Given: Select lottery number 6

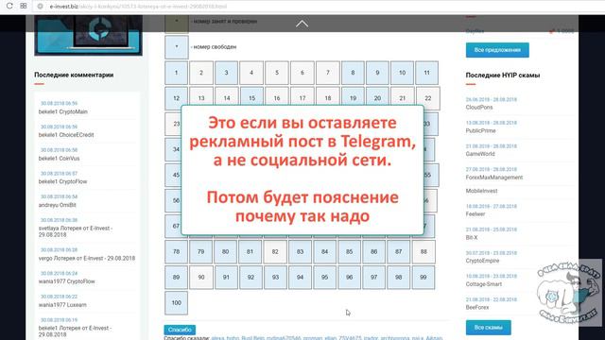Looking at the screenshot, I should click(x=302, y=73).
